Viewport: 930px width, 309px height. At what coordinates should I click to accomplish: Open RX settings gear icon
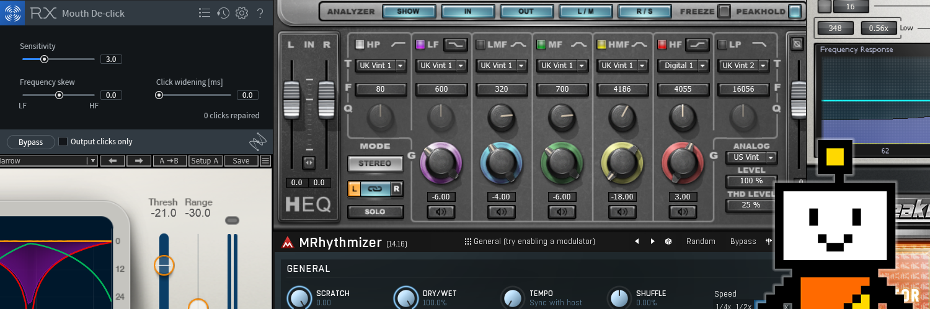242,12
